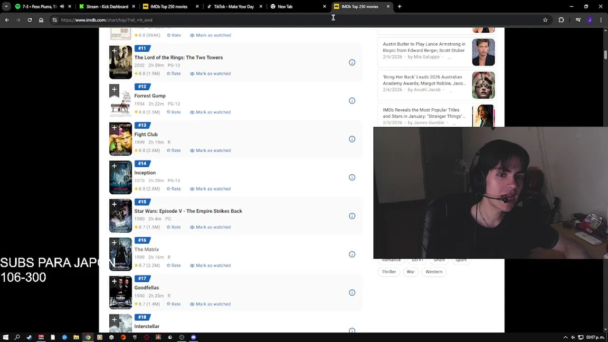The width and height of the screenshot is (608, 342).
Task: Open info icon for Fight Club
Action: (x=352, y=139)
